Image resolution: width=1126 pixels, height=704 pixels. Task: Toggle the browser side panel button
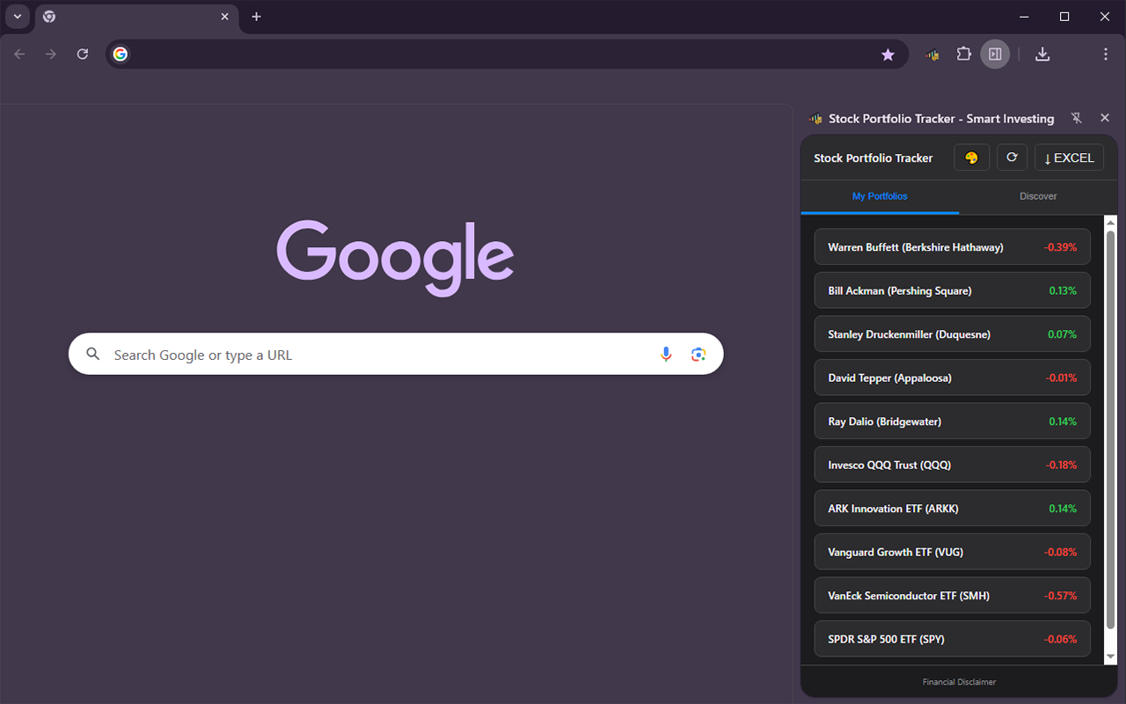tap(995, 55)
